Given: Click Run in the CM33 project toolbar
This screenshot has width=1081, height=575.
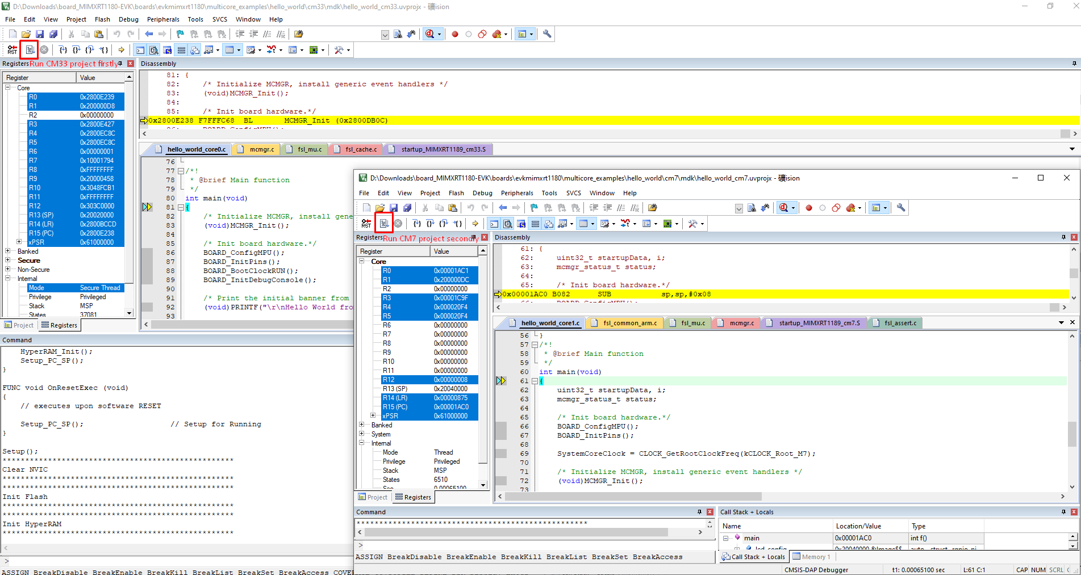Looking at the screenshot, I should pyautogui.click(x=30, y=50).
